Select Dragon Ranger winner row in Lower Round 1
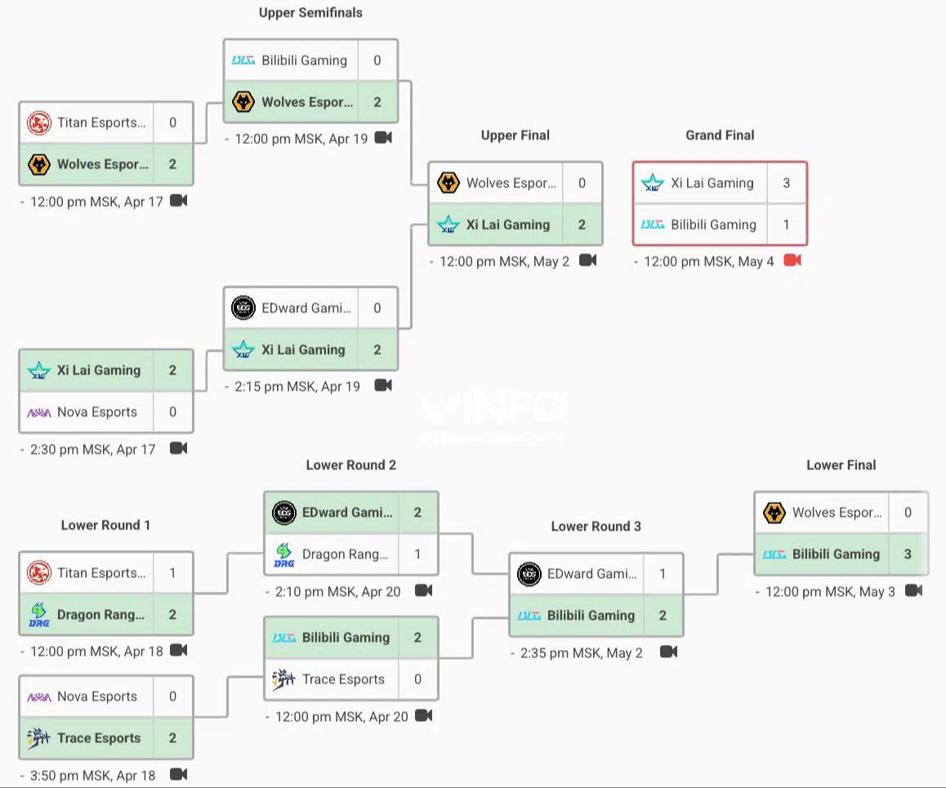This screenshot has height=788, width=946. [x=106, y=614]
